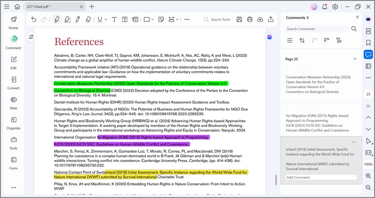The height and width of the screenshot is (198, 375).
Task: Open the bookmarks panel
Action: click(368, 43)
